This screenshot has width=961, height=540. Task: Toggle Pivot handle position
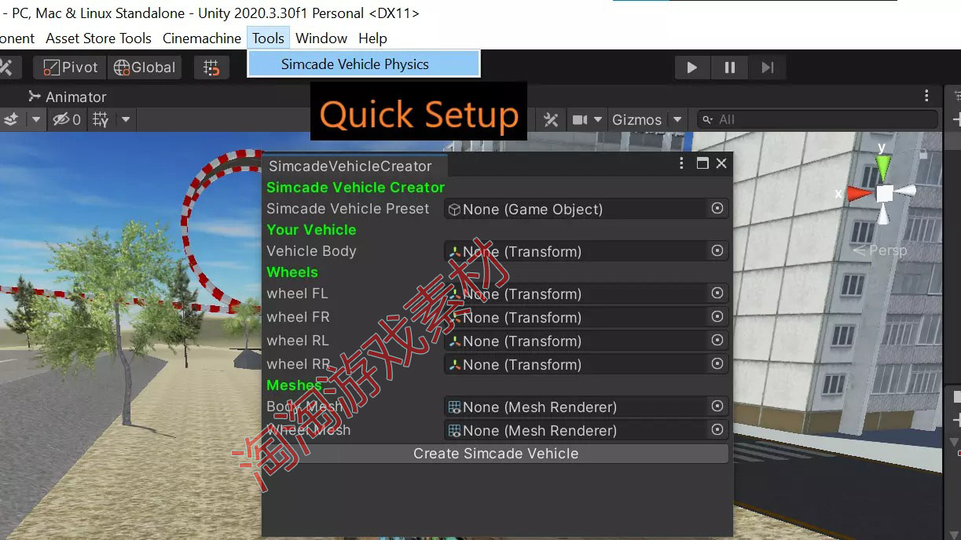pyautogui.click(x=70, y=67)
